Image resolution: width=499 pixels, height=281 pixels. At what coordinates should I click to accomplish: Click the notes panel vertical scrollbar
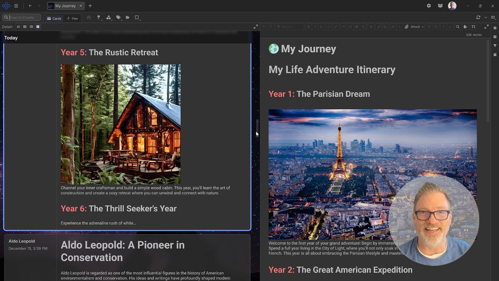coord(488,81)
